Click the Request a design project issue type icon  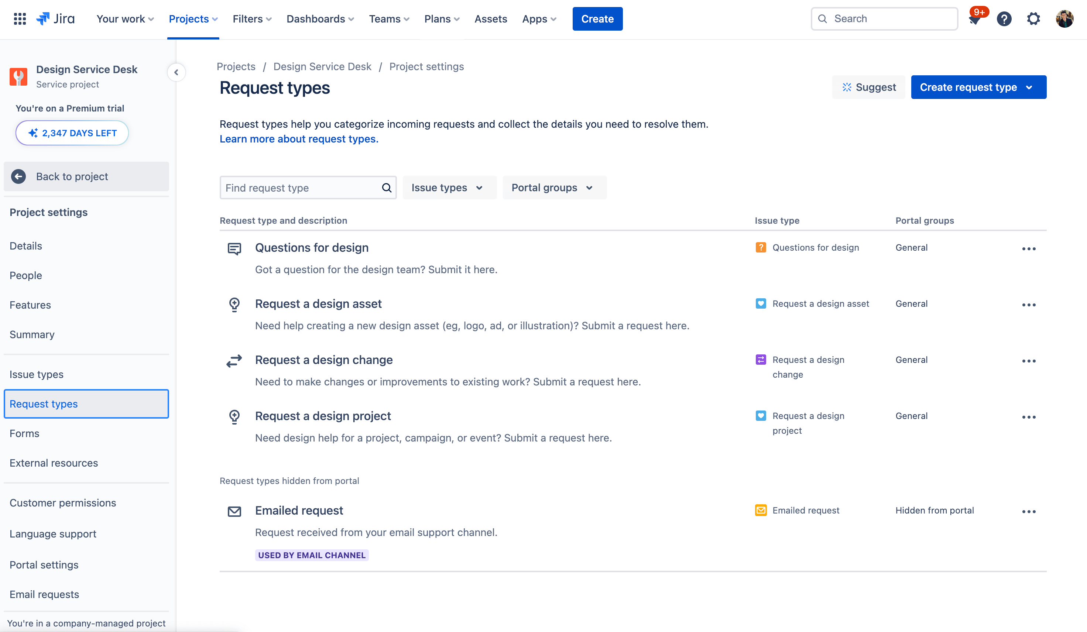click(761, 415)
